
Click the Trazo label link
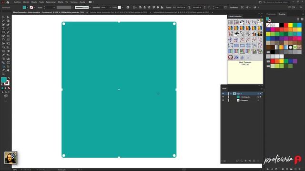[x=40, y=8]
